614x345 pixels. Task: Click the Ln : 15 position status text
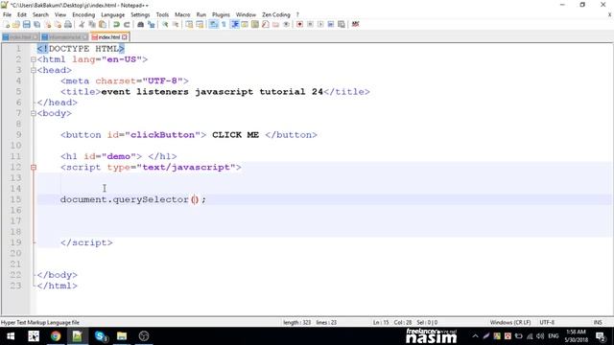[381, 322]
